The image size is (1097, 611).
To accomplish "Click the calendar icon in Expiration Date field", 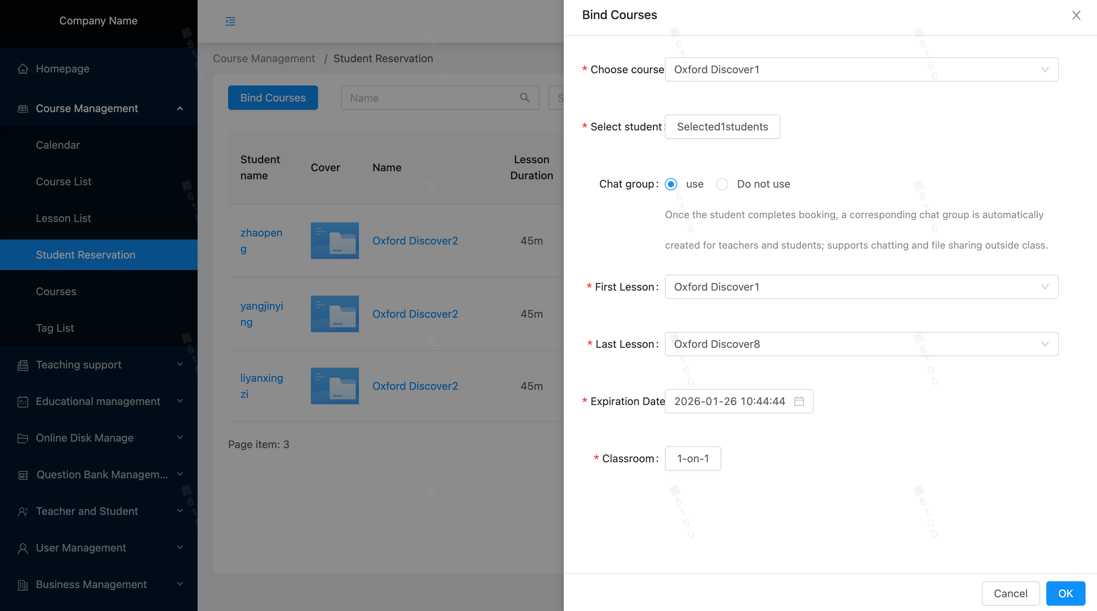I will point(799,401).
